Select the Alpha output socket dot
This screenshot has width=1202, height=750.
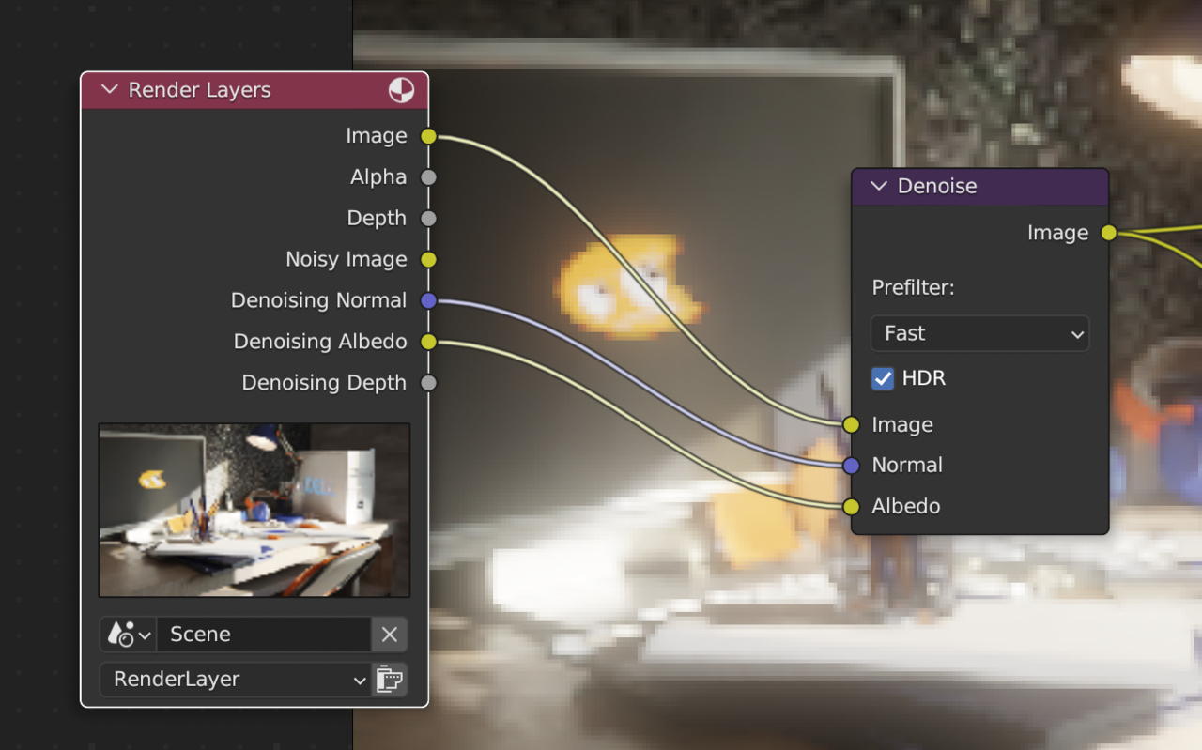coord(428,177)
